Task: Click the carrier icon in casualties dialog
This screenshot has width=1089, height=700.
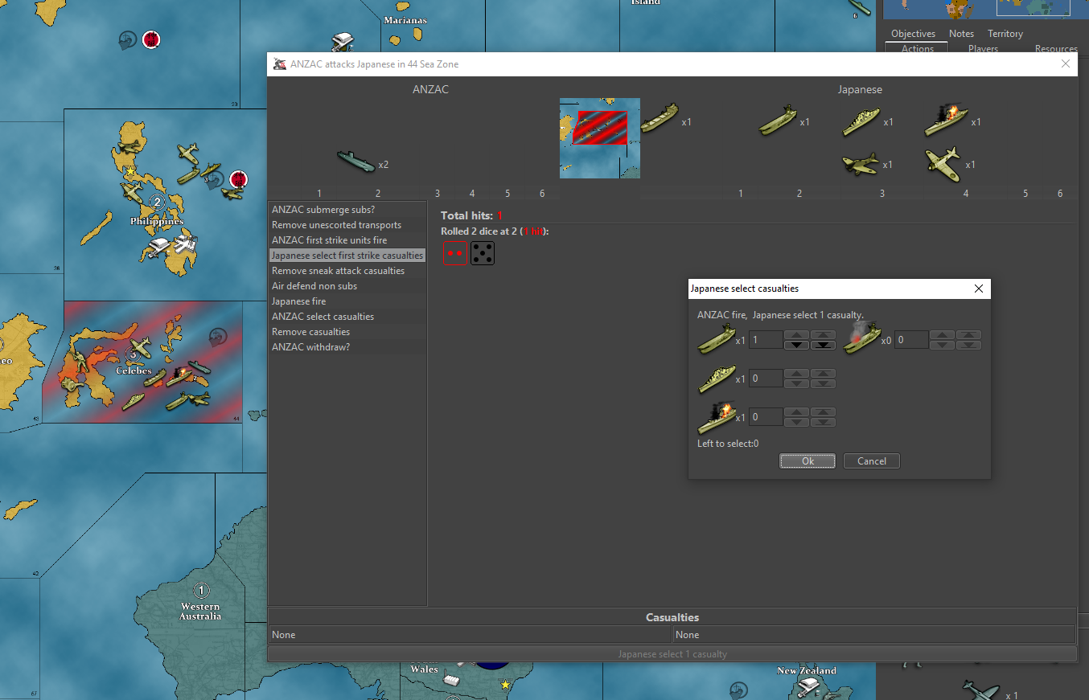Action: (x=716, y=339)
